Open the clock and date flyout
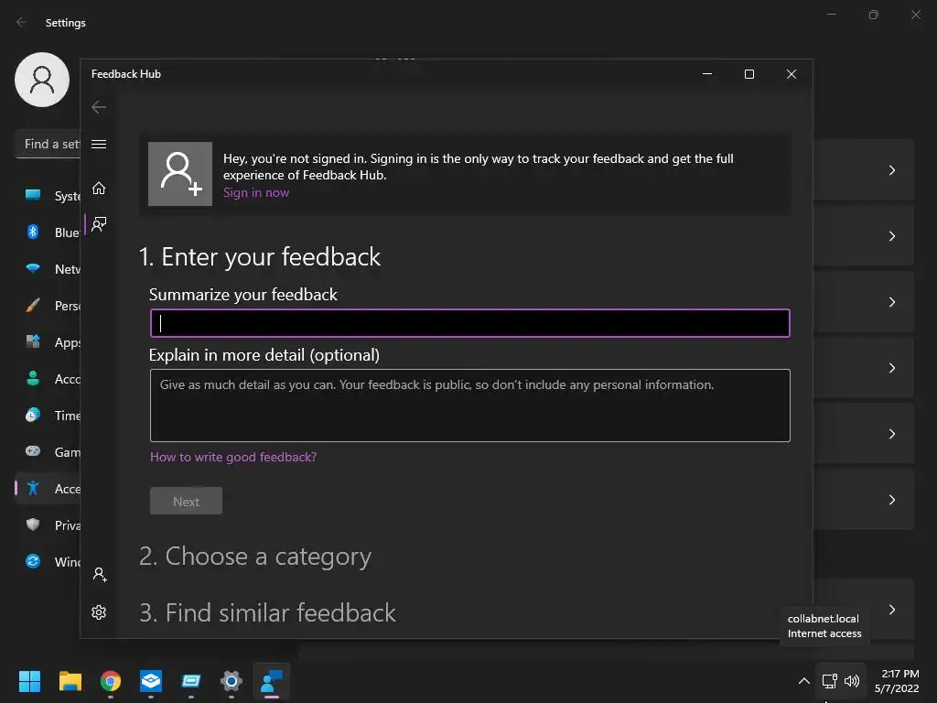This screenshot has height=703, width=937. [897, 681]
